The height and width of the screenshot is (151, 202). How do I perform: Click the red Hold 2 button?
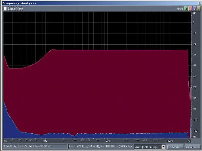pyautogui.click(x=190, y=9)
